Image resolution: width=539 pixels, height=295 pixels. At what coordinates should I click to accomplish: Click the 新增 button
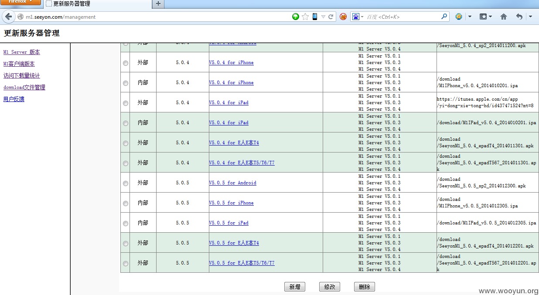295,287
